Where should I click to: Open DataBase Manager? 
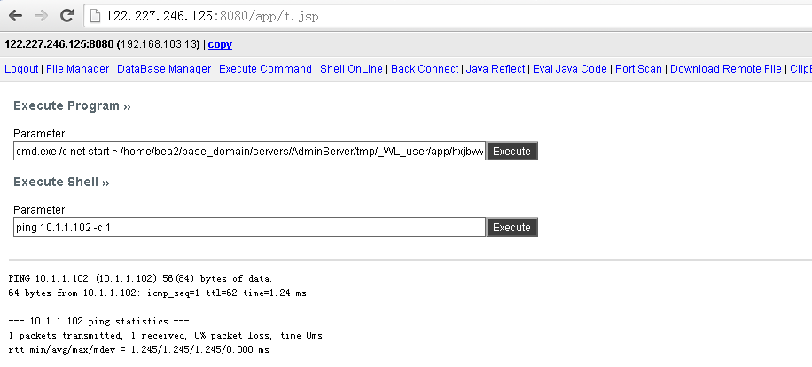click(164, 69)
